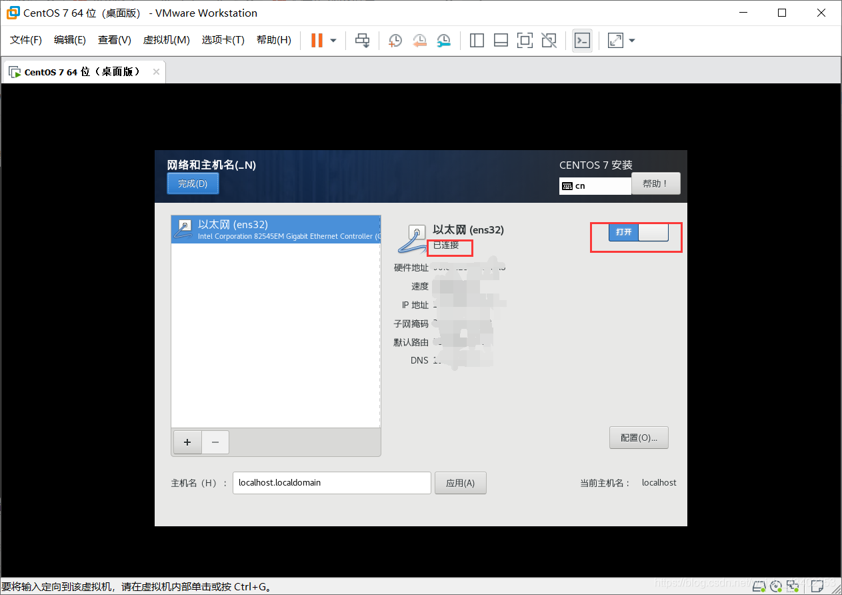
Task: Remove the network device with the minus button
Action: pos(215,442)
